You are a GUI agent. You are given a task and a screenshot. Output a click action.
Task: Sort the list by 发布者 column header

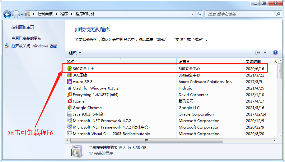(x=210, y=61)
